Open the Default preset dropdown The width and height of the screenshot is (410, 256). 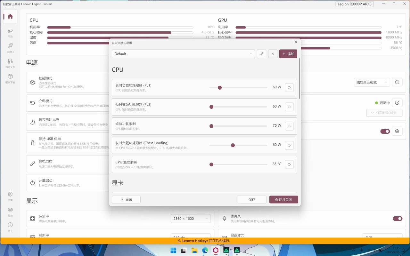(x=183, y=54)
